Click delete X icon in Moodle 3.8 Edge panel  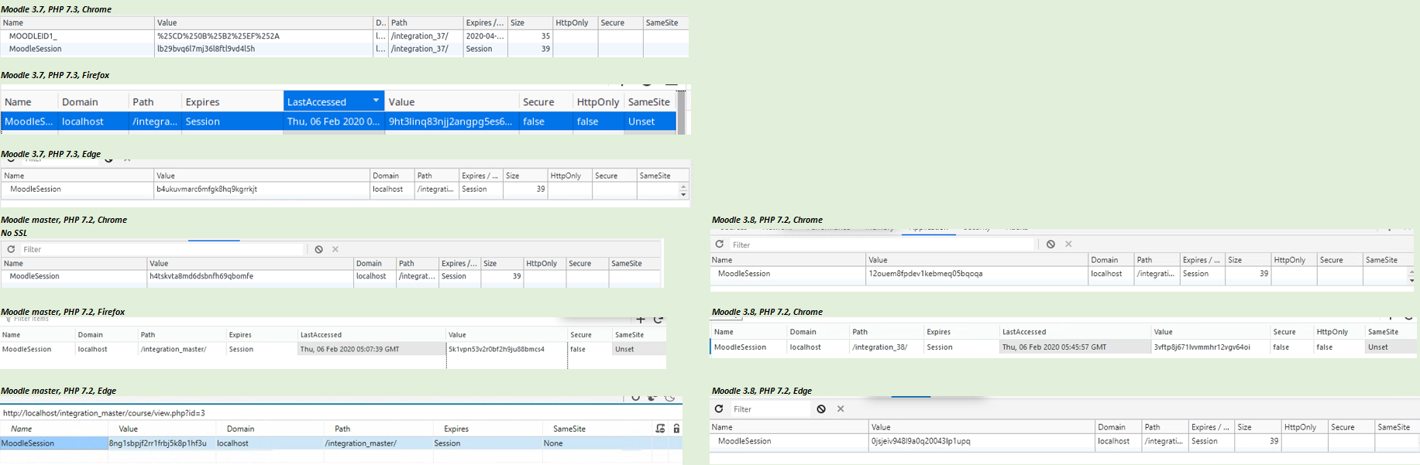841,409
